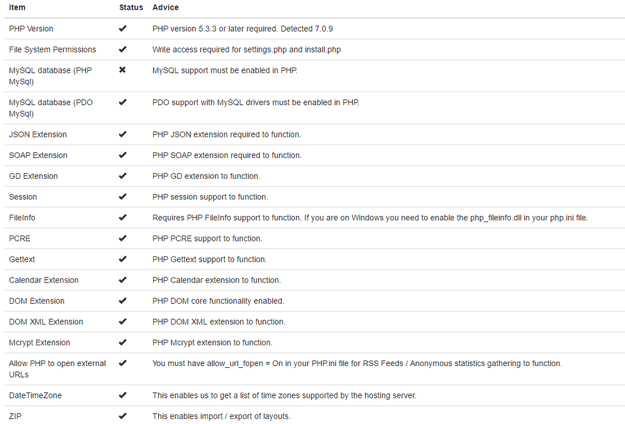Click the Session support checkmark icon
Screen dimensions: 625x424
[122, 196]
